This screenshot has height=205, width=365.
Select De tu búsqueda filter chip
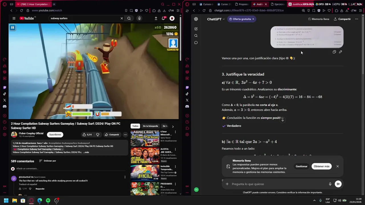click(150, 126)
